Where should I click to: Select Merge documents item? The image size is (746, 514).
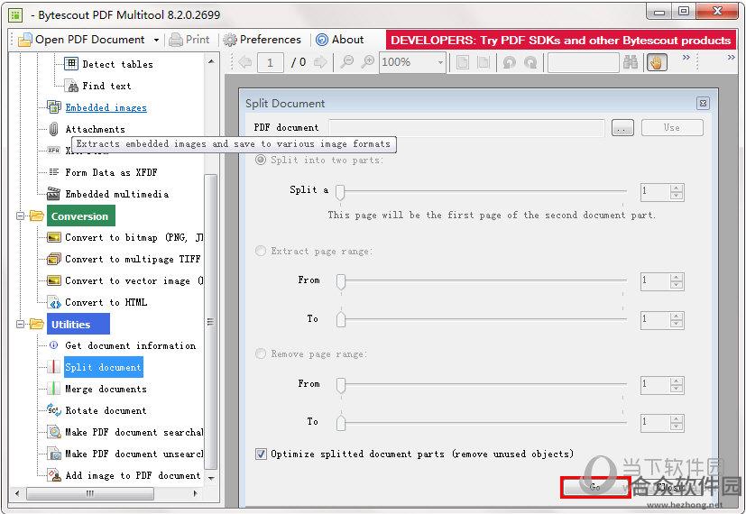click(x=106, y=389)
